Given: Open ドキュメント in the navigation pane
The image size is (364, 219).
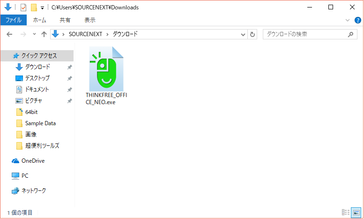Looking at the screenshot, I should [x=37, y=90].
